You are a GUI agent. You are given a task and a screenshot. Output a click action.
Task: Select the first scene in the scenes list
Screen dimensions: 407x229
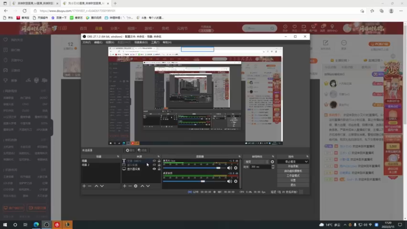pyautogui.click(x=101, y=161)
